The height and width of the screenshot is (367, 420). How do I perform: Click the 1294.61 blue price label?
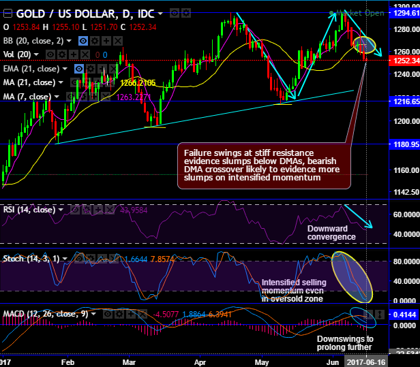(404, 13)
